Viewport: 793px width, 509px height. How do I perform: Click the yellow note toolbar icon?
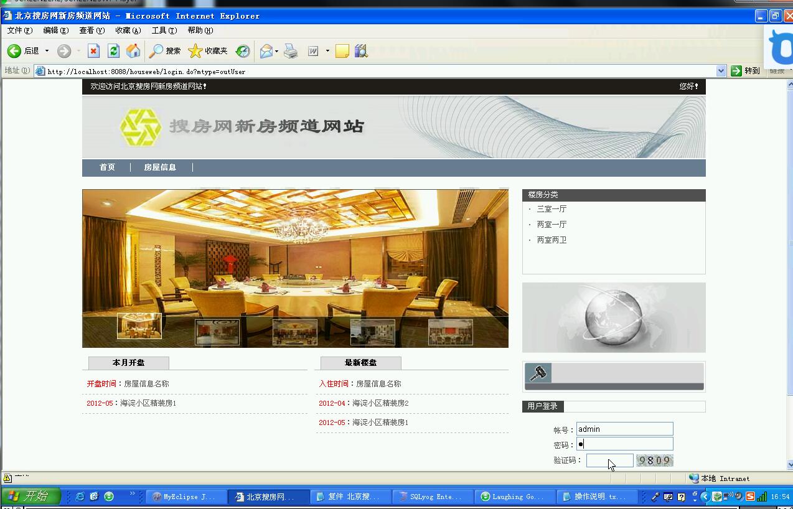(342, 51)
